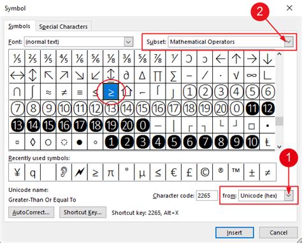
Task: Select yen sign in recently used symbols
Action: point(17,172)
